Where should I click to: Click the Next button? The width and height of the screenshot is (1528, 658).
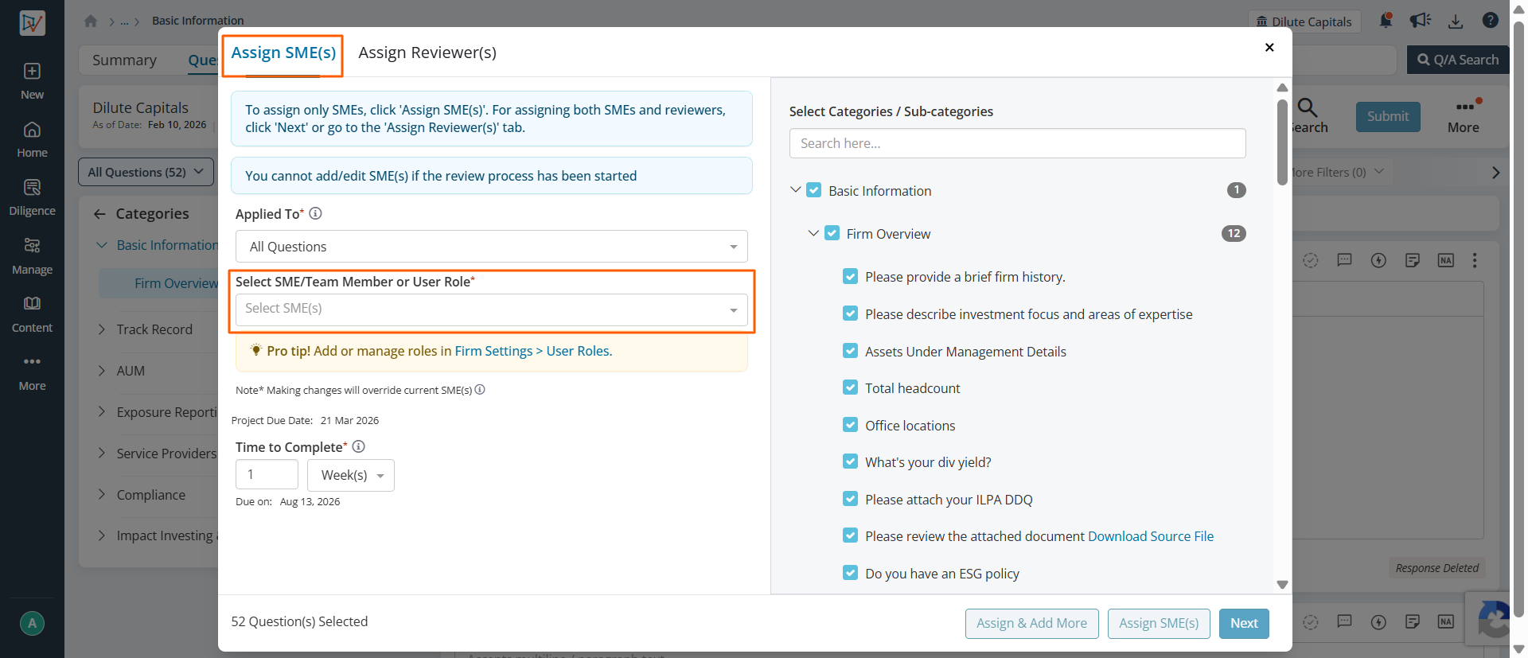pyautogui.click(x=1245, y=624)
